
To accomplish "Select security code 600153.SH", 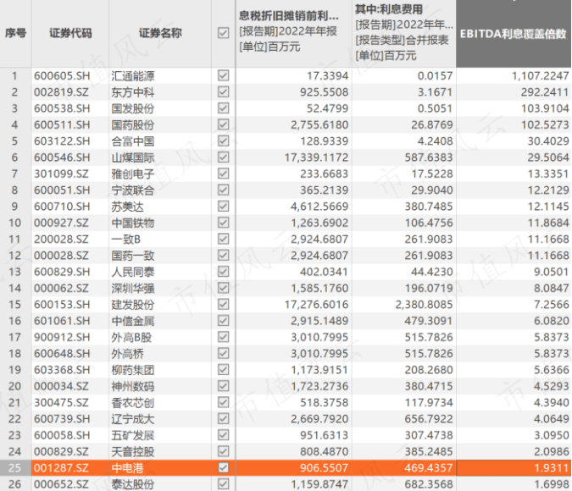I will tap(62, 305).
